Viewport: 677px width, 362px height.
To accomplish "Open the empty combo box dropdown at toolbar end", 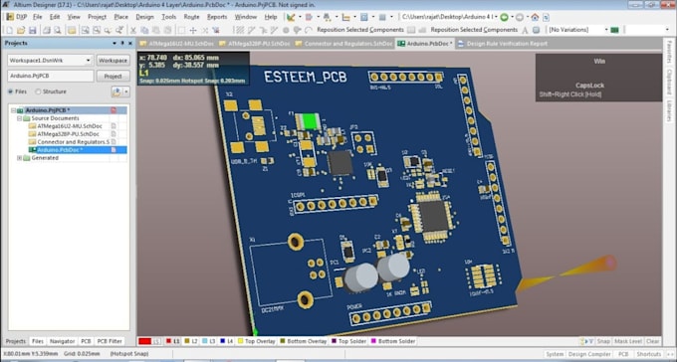I will tap(668, 30).
